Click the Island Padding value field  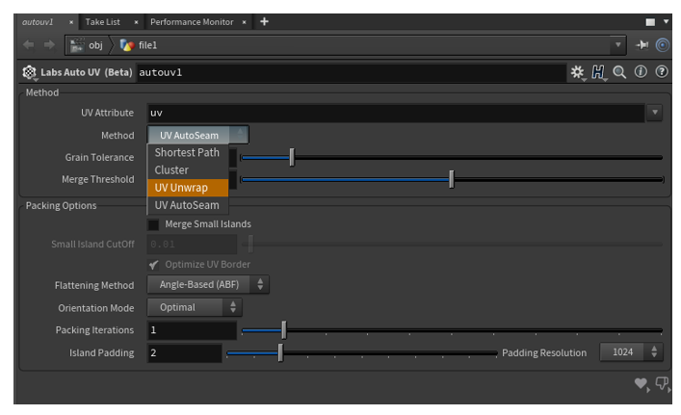pos(185,353)
